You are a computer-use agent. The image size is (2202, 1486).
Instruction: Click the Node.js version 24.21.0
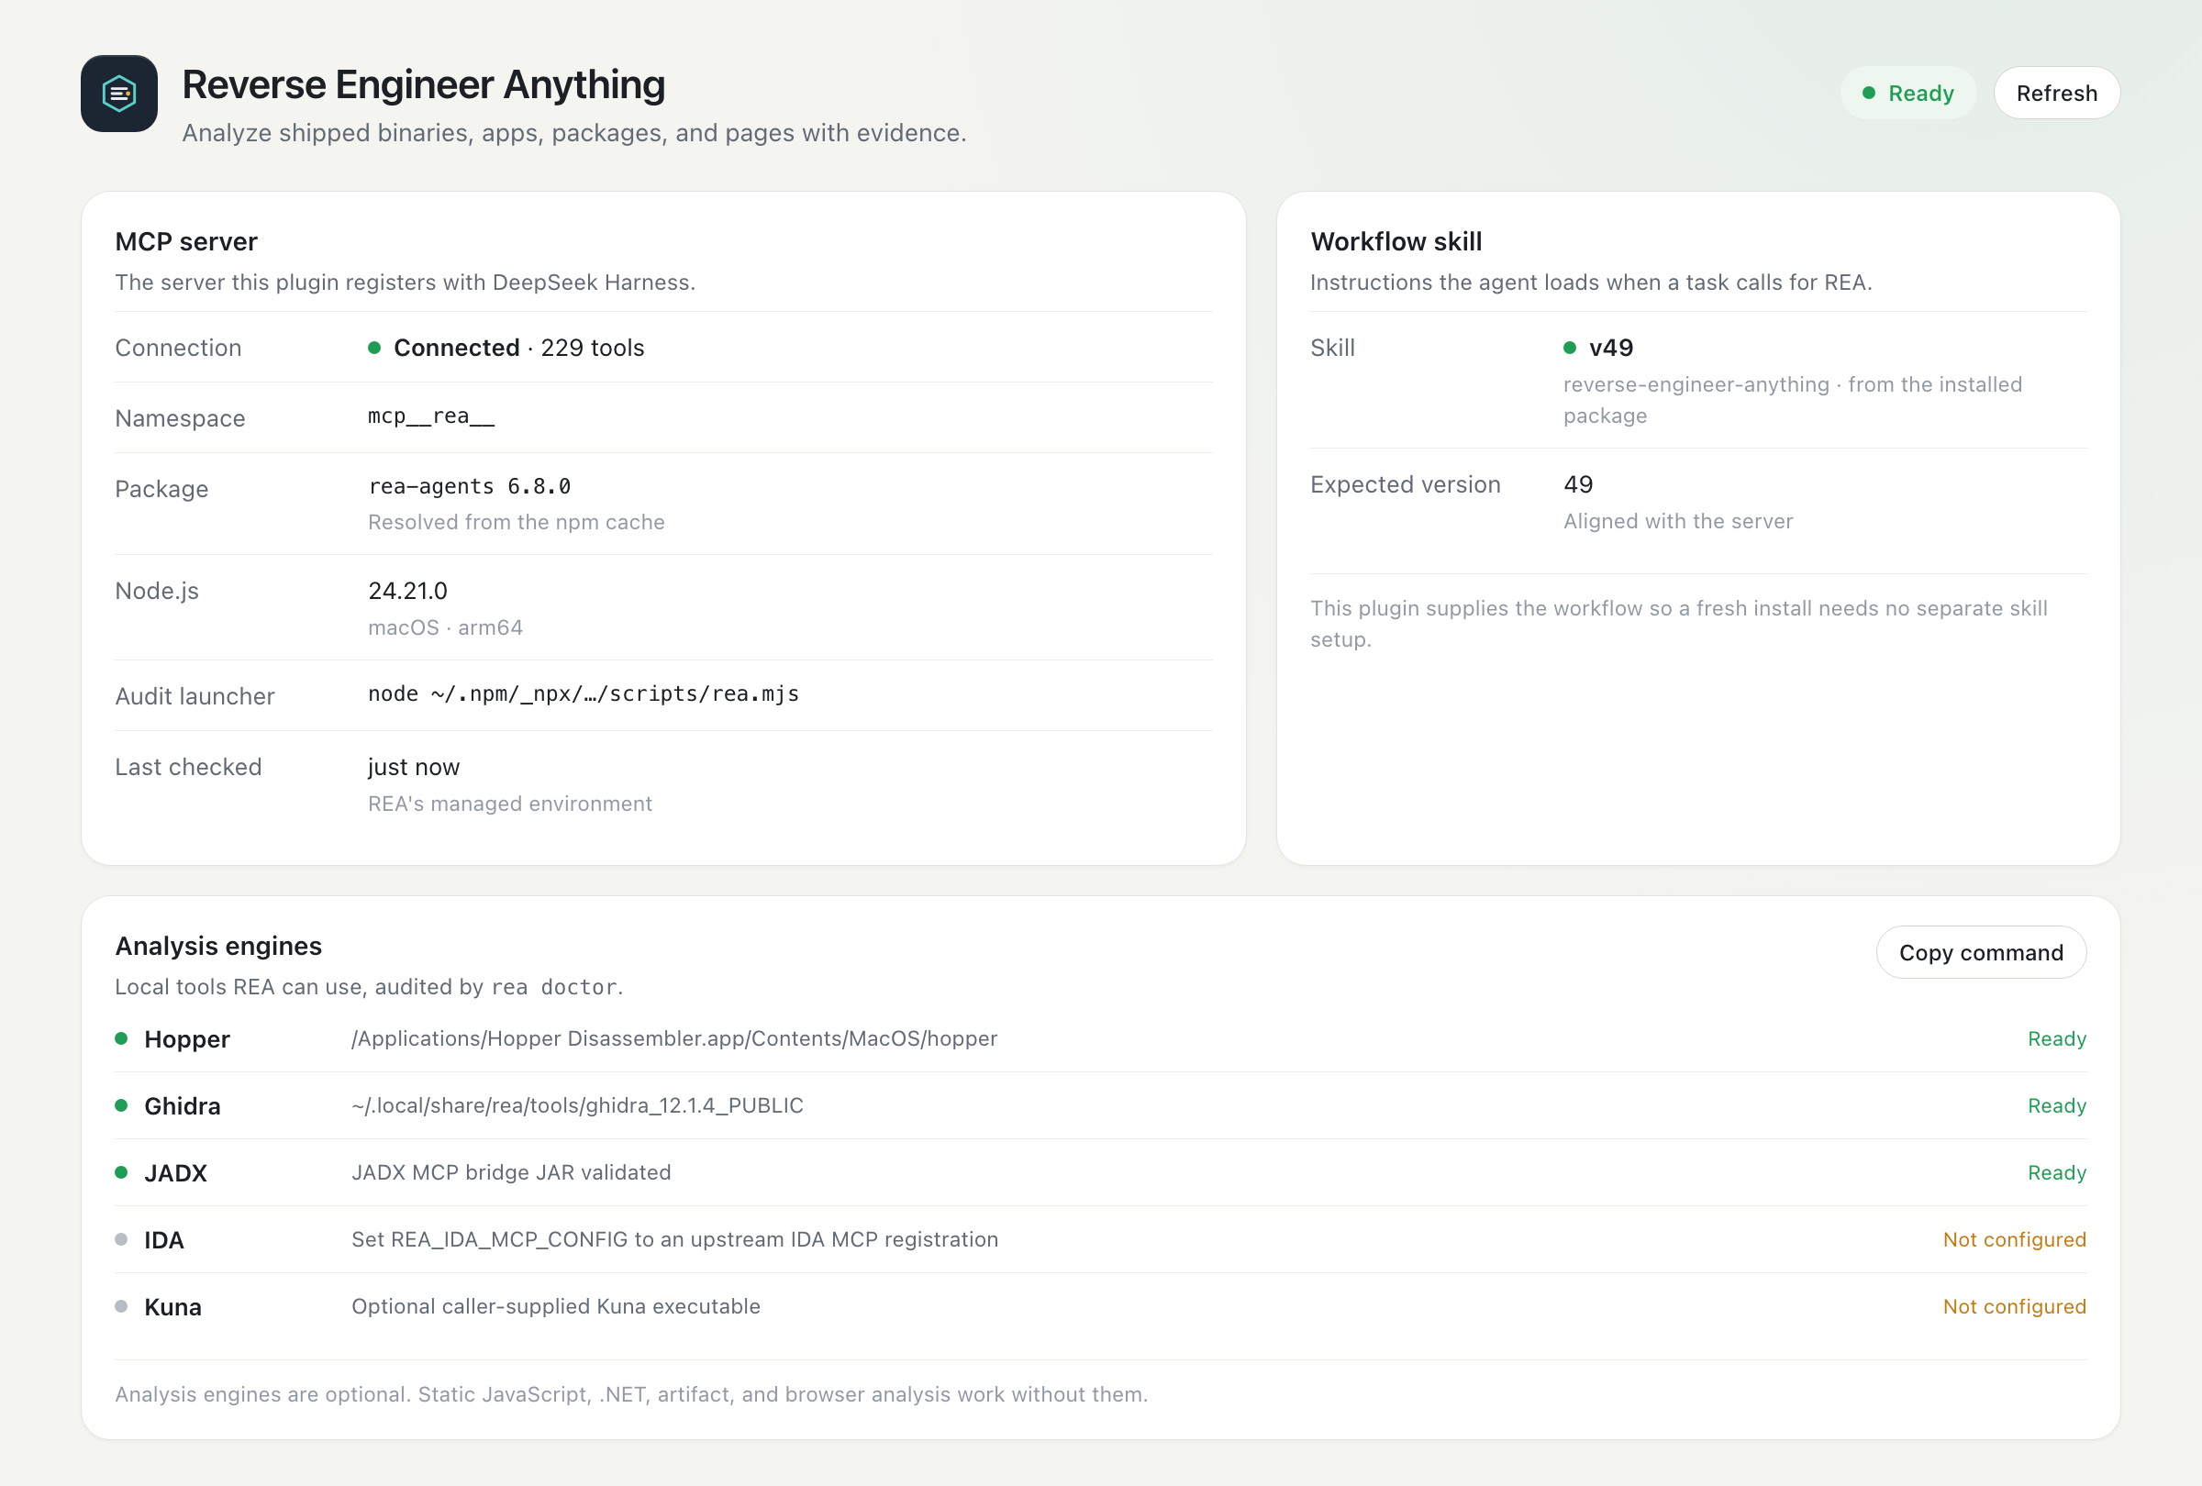click(407, 591)
